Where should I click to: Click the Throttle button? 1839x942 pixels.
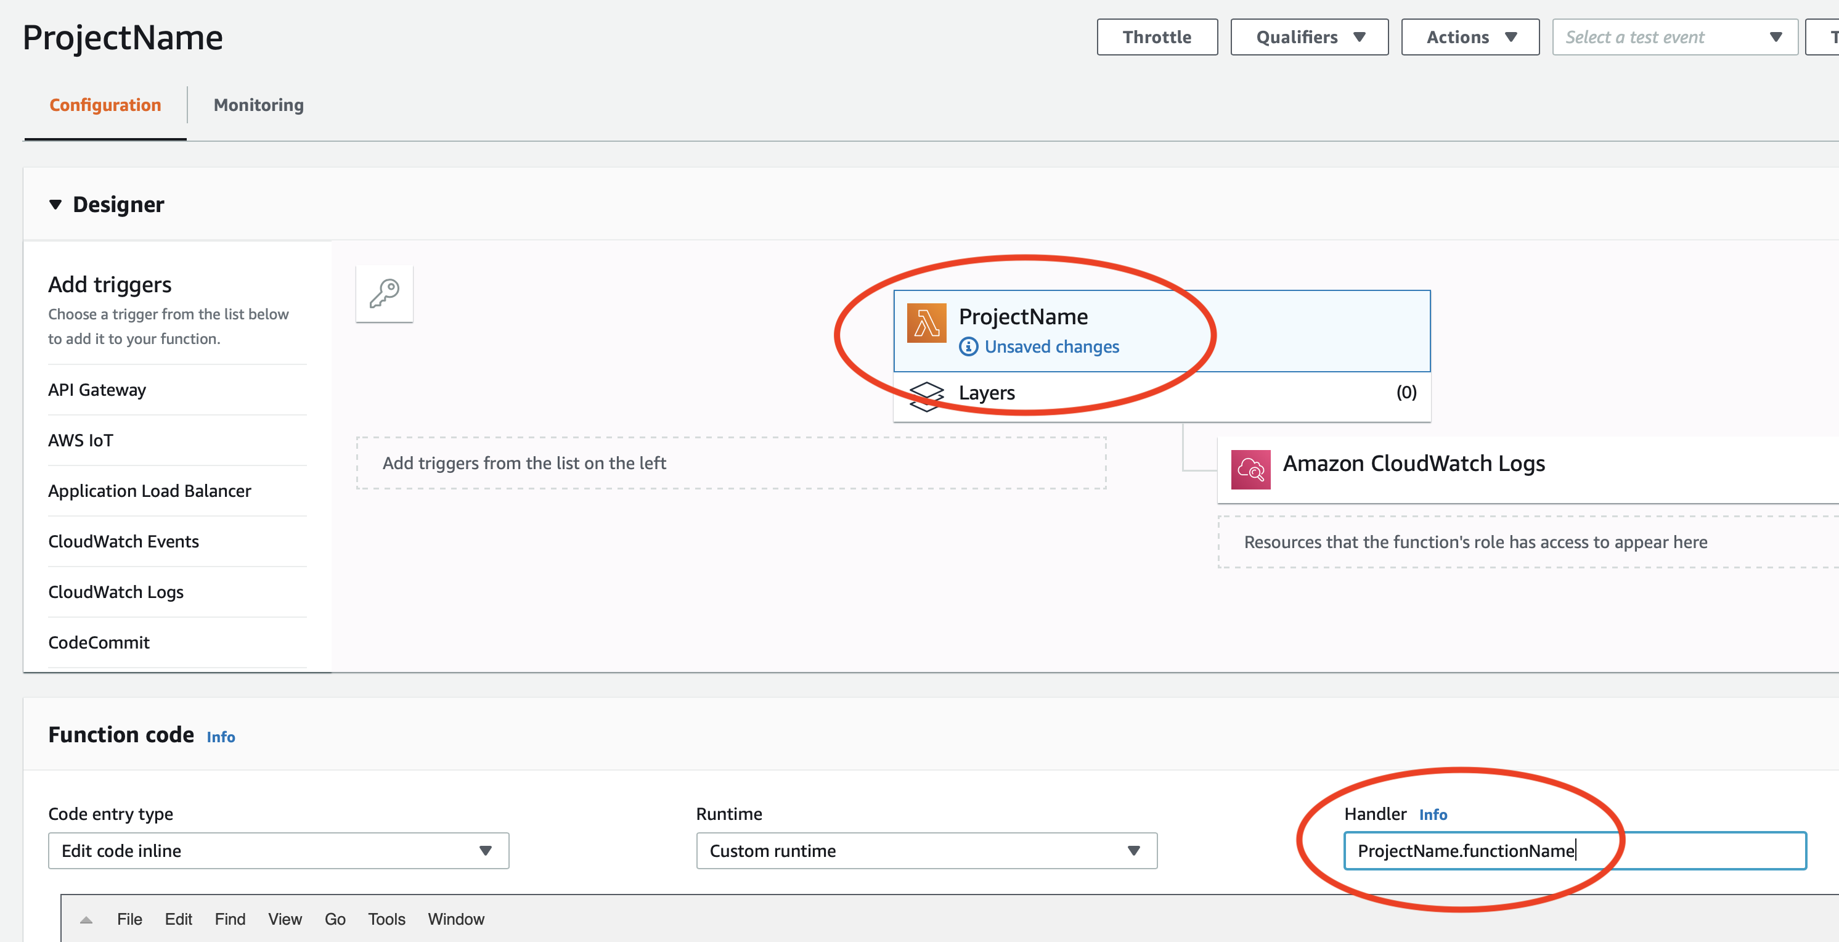(x=1157, y=37)
